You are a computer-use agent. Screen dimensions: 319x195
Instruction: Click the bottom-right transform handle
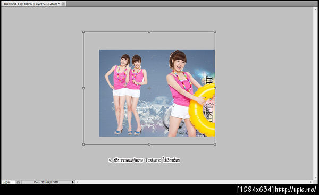coord(215,144)
